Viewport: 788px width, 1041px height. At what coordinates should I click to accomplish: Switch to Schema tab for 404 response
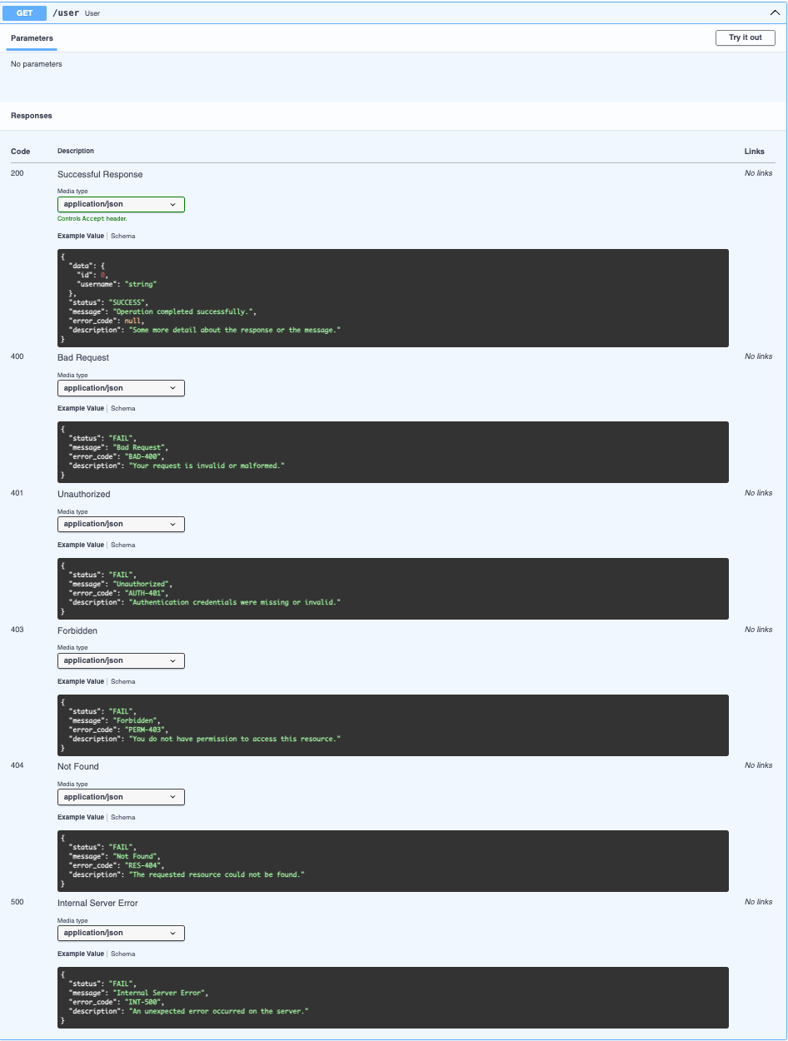click(122, 817)
